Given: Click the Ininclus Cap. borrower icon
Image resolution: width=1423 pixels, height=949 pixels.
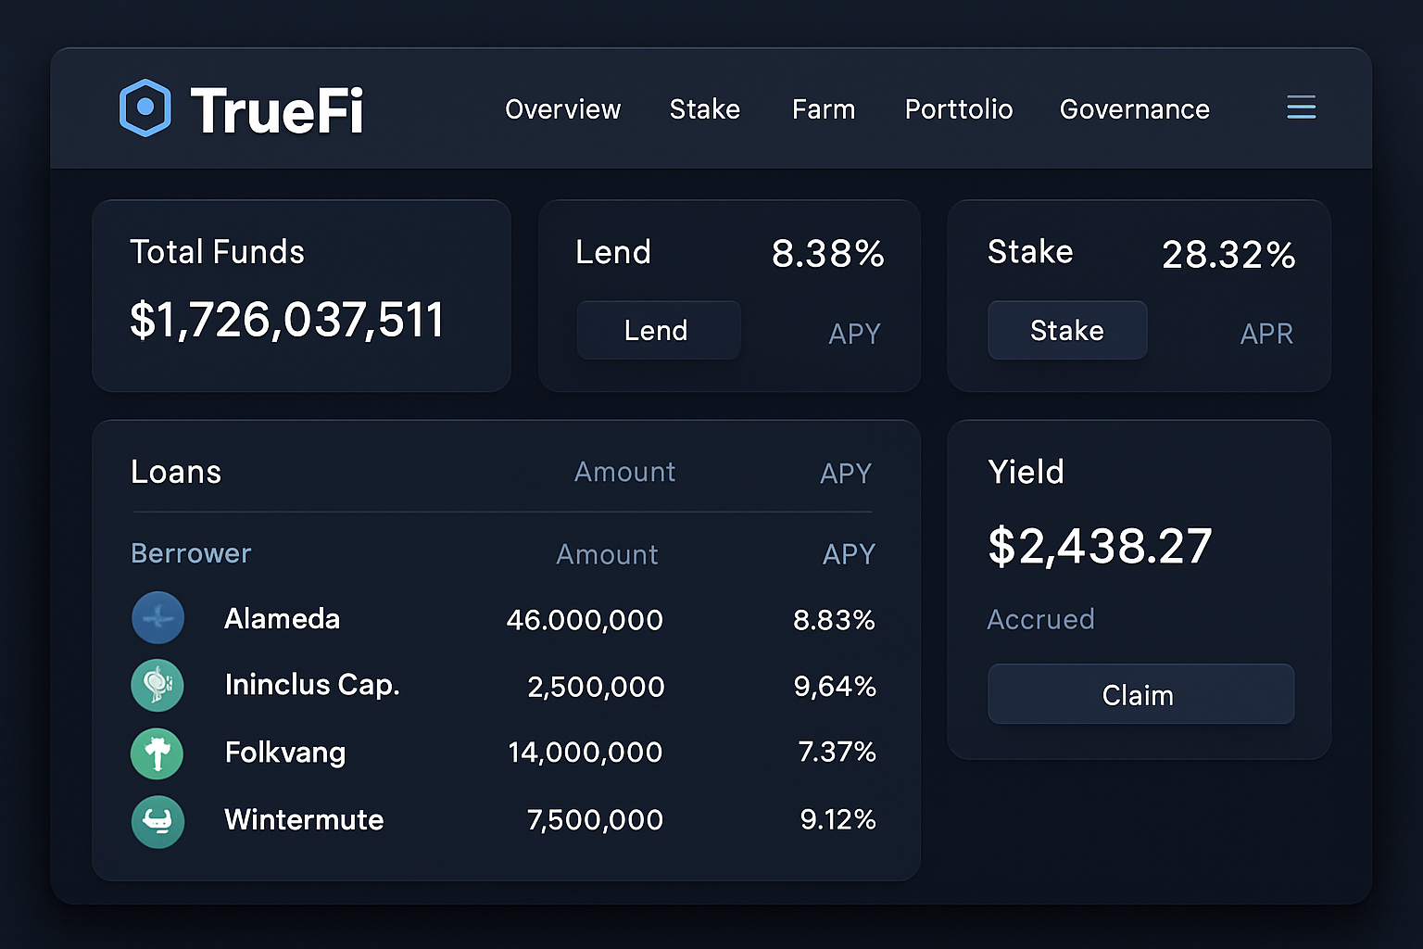Looking at the screenshot, I should (157, 686).
